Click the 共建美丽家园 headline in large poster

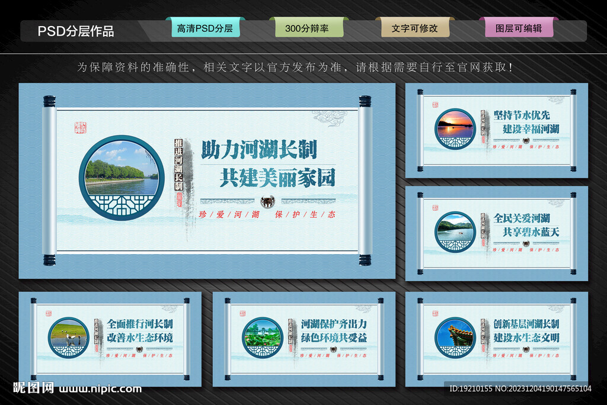[x=277, y=178]
